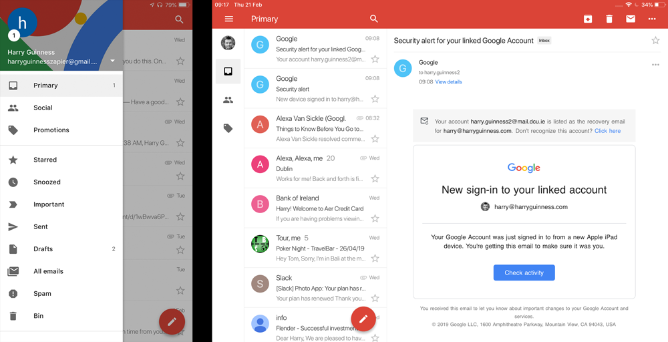
Task: Click the Check activity button
Action: coord(524,273)
